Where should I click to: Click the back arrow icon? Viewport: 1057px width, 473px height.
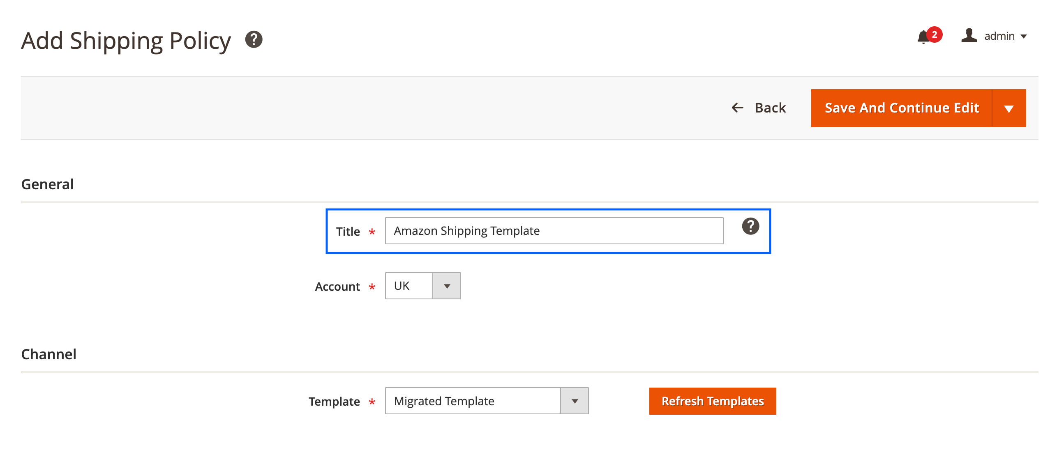(738, 108)
